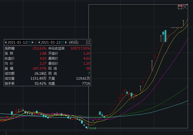Step end date forward with right arrow
Image resolution: width=193 pixels, height=135 pixels.
point(66,42)
